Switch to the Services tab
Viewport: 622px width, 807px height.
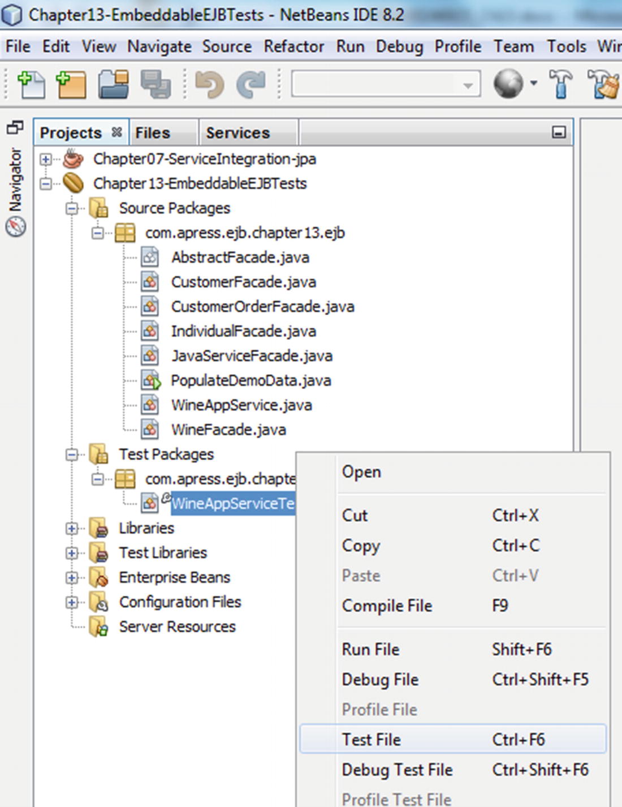click(x=237, y=132)
